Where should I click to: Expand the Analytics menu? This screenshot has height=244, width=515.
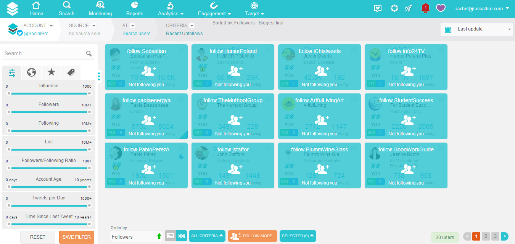[x=171, y=9]
